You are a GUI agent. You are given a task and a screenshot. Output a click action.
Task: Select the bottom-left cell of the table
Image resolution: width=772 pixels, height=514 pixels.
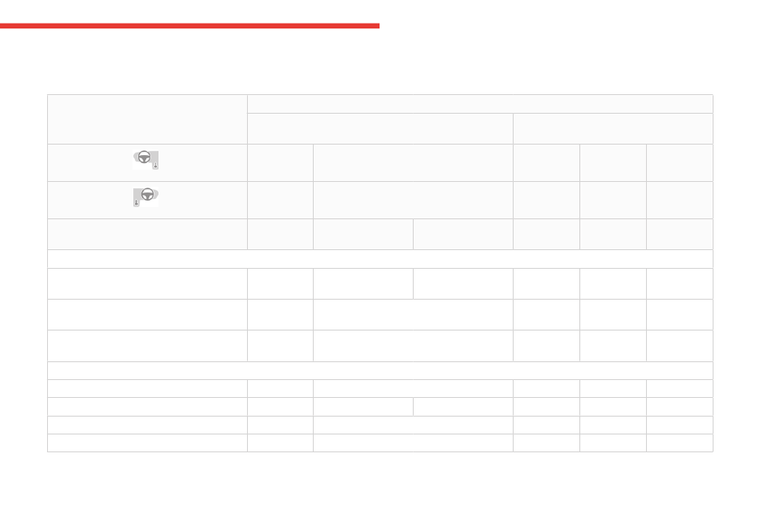[x=147, y=443]
